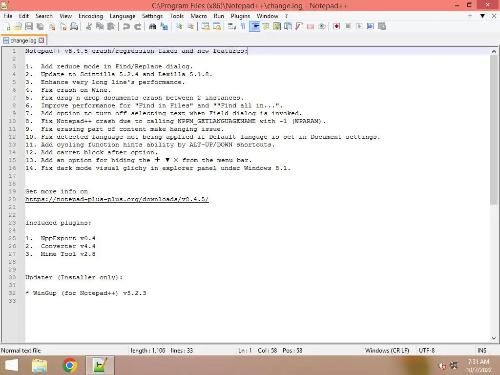Open the Settings menu
This screenshot has width=500, height=375.
[152, 16]
